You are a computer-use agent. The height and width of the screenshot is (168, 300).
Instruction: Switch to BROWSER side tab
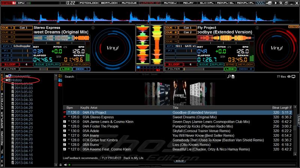tap(2, 82)
